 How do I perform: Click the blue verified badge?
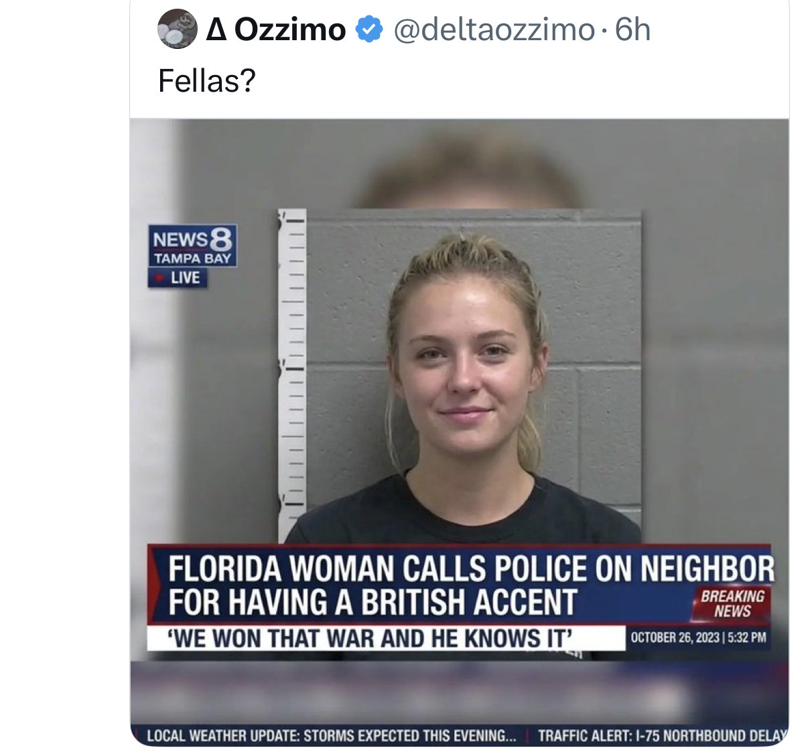point(368,29)
